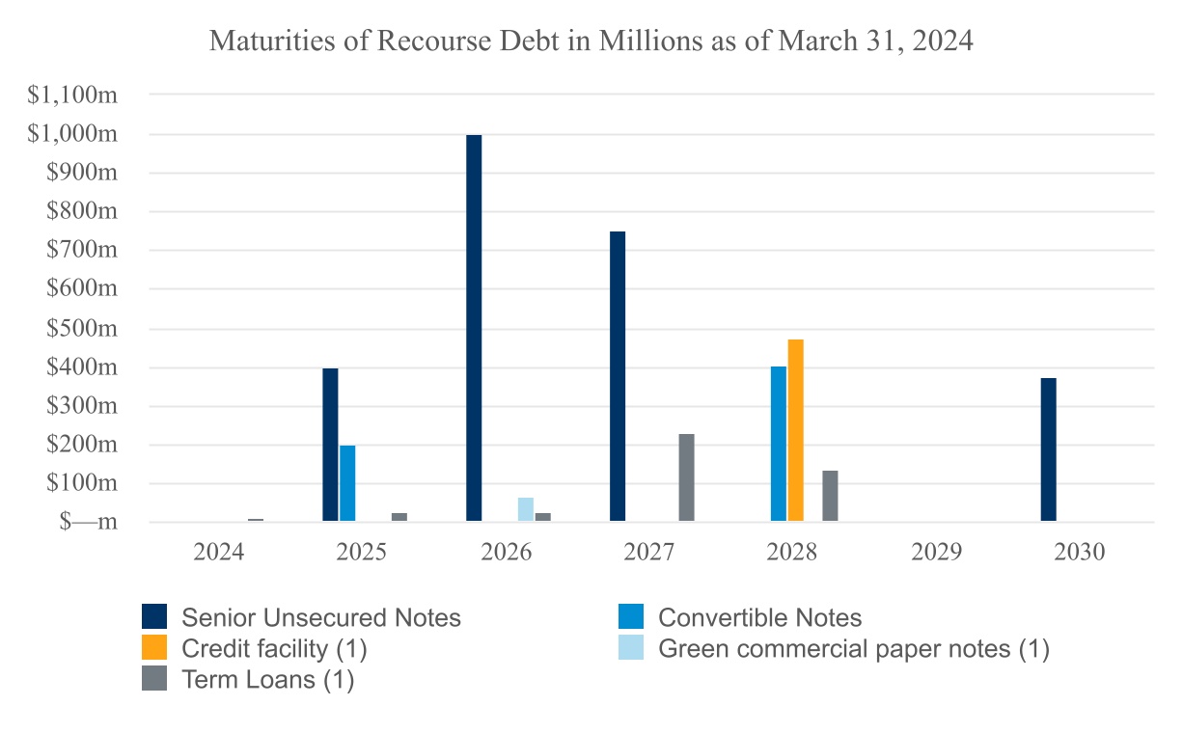Click the $1,000m y-axis label
Viewport: 1183px width, 733px height.
point(73,134)
